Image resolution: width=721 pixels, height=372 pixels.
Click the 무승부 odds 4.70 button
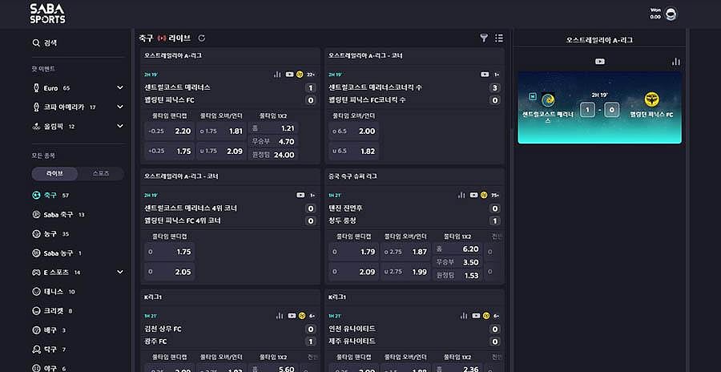tap(275, 141)
